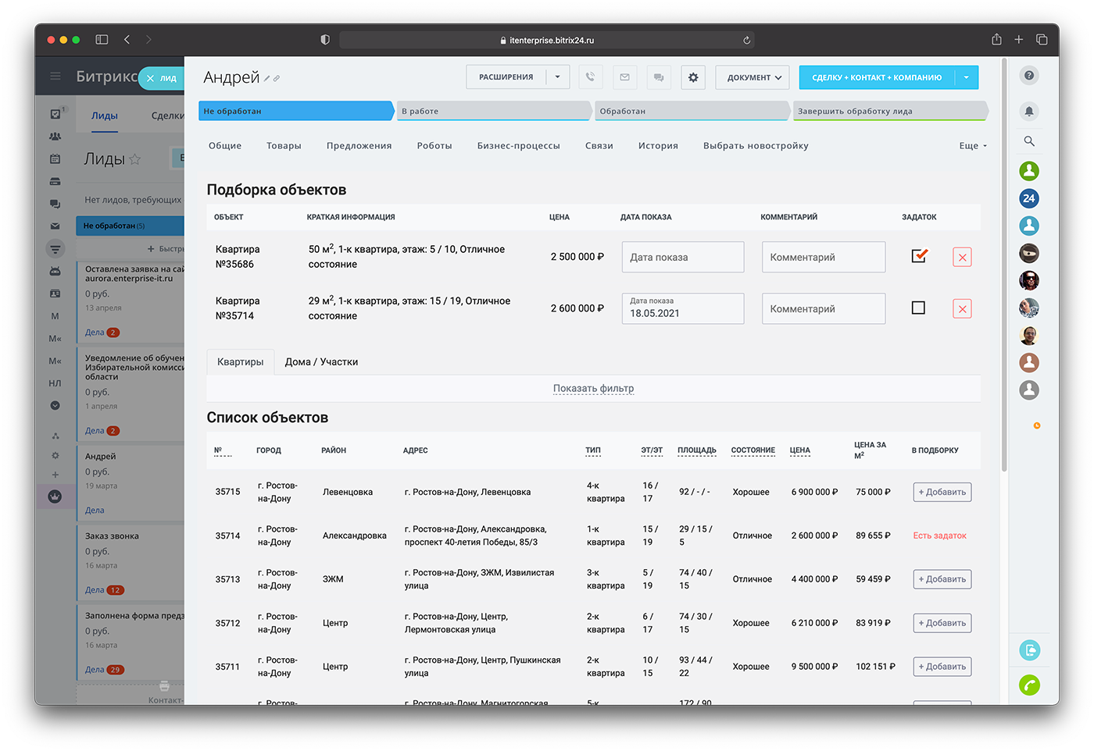Viewport: 1094px width, 751px height.
Task: Switch to the История tab
Action: click(657, 146)
